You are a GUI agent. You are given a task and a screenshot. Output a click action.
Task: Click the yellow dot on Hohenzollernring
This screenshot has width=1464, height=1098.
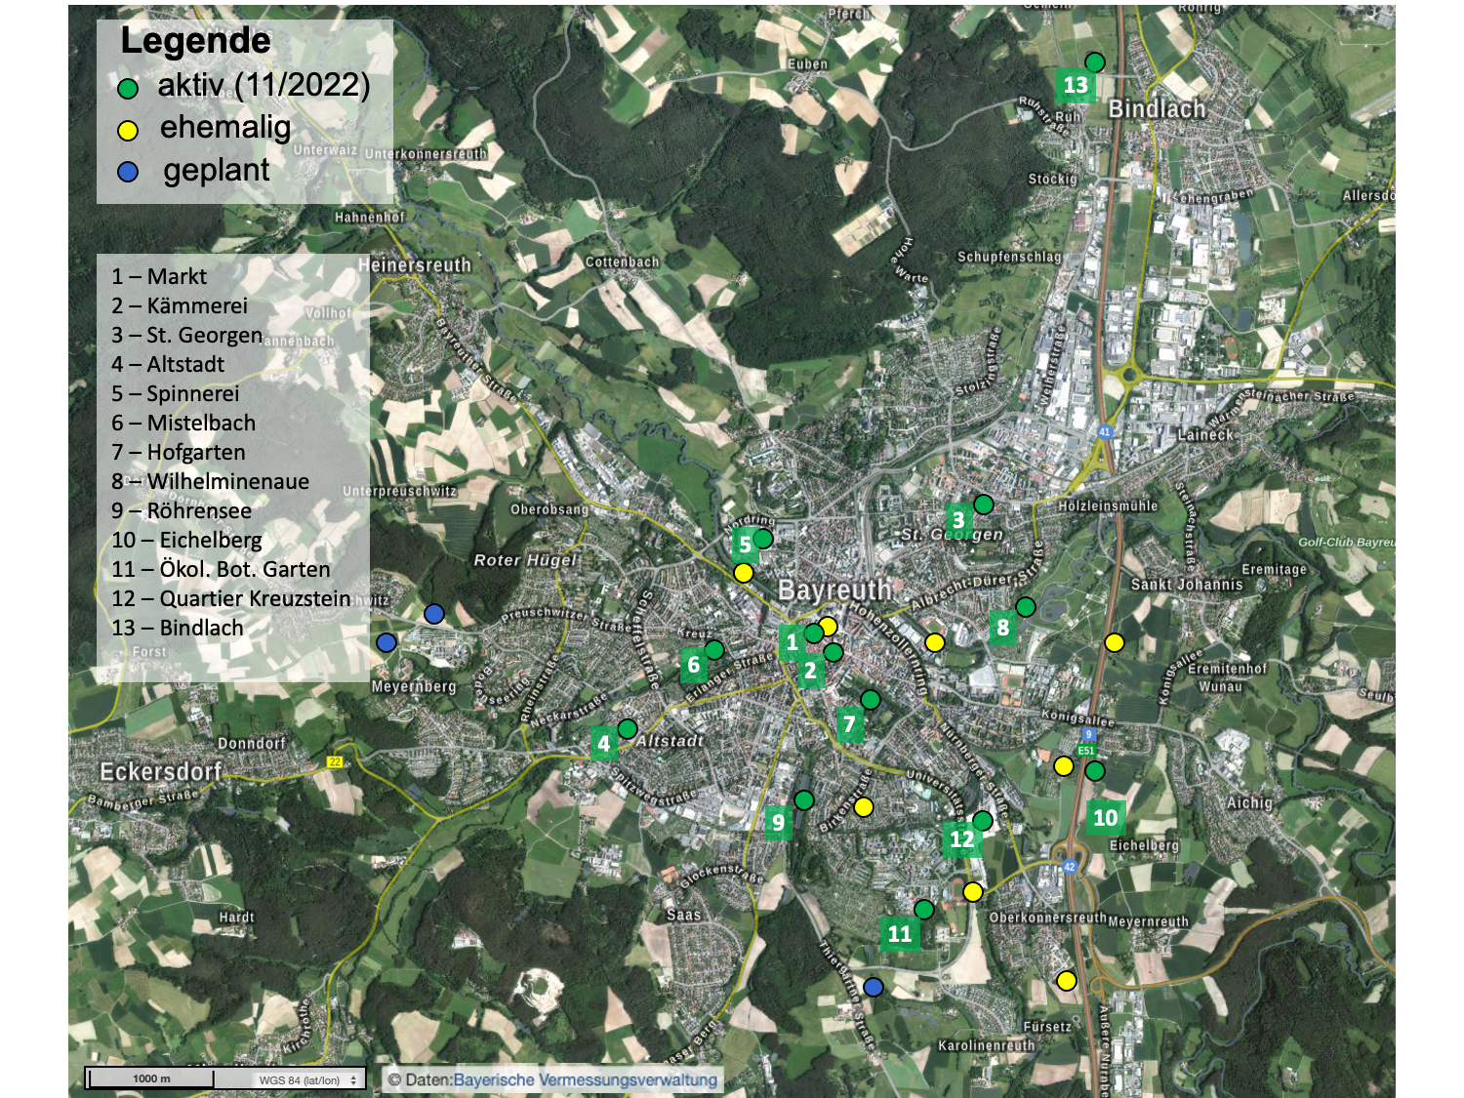(x=935, y=642)
